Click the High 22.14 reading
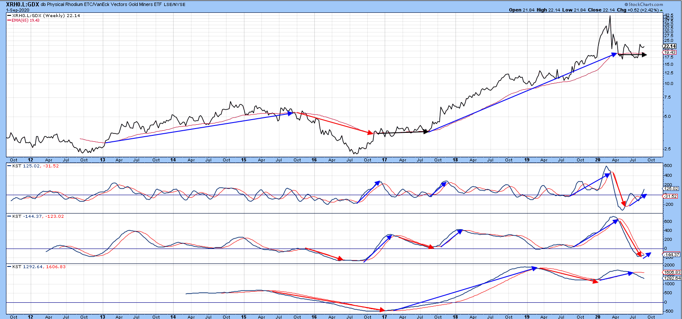 click(x=548, y=10)
